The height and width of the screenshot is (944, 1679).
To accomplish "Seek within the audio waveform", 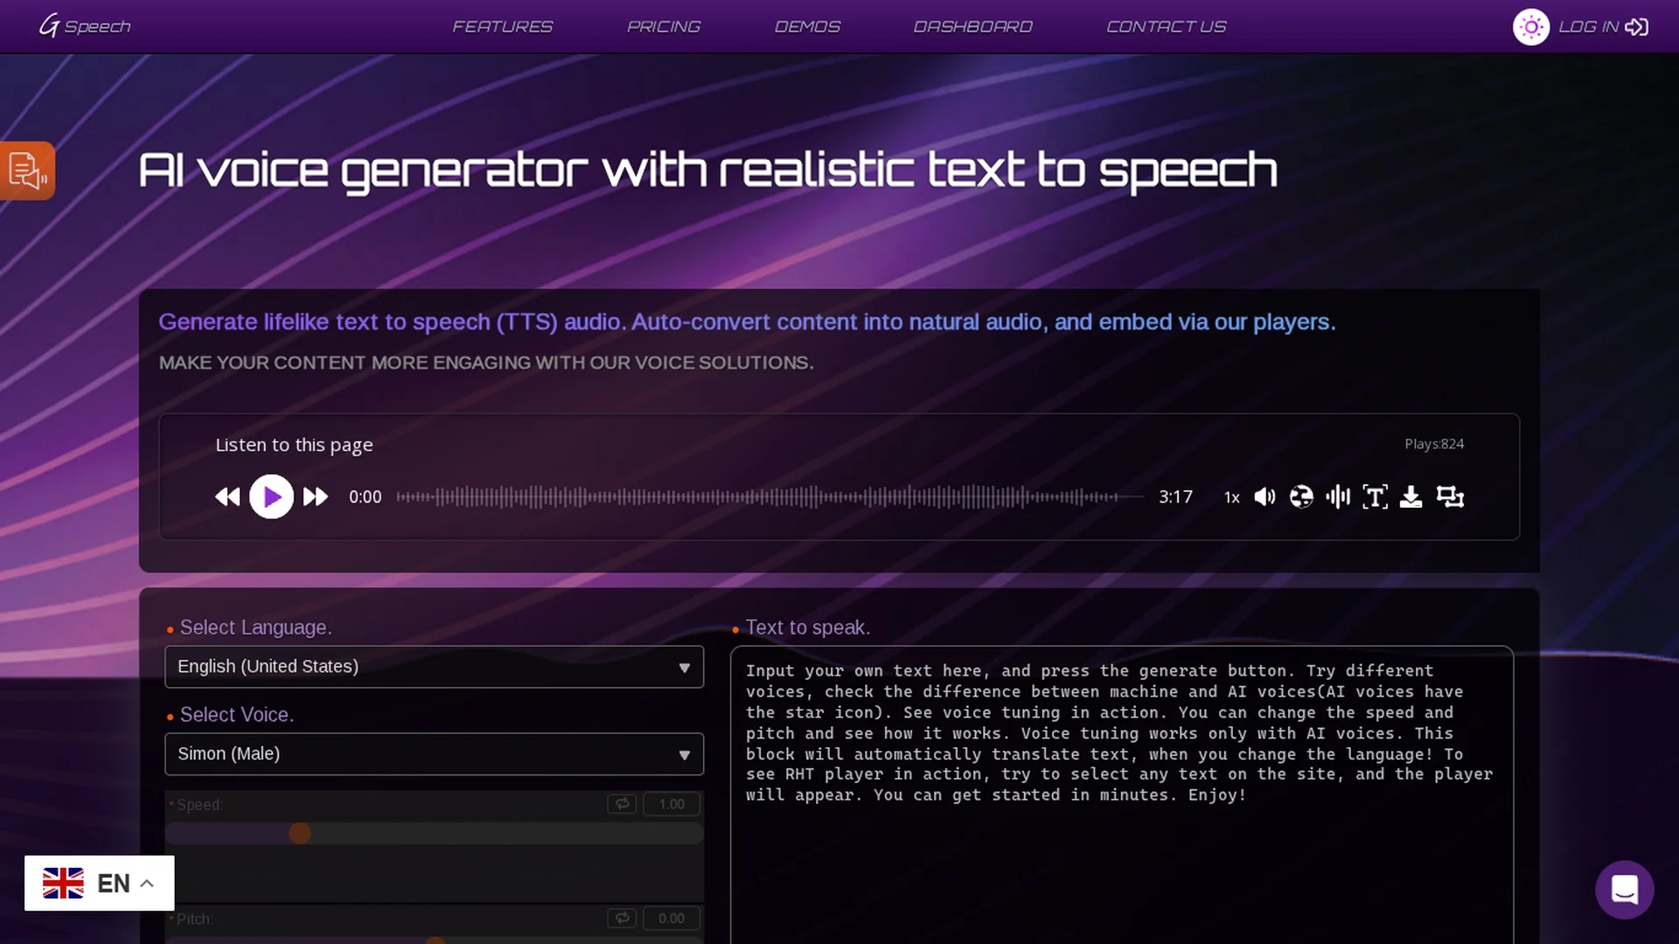I will pyautogui.click(x=770, y=496).
